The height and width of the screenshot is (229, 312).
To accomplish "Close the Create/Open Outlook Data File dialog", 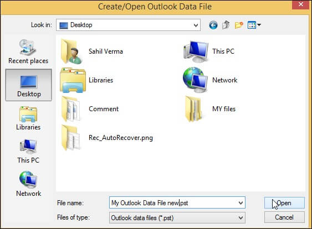I will [301, 4].
